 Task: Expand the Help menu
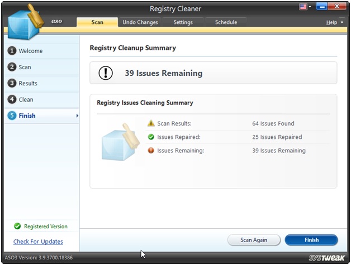click(334, 22)
